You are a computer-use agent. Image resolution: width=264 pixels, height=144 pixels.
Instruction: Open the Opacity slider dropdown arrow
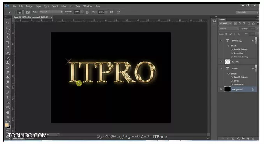point(82,12)
